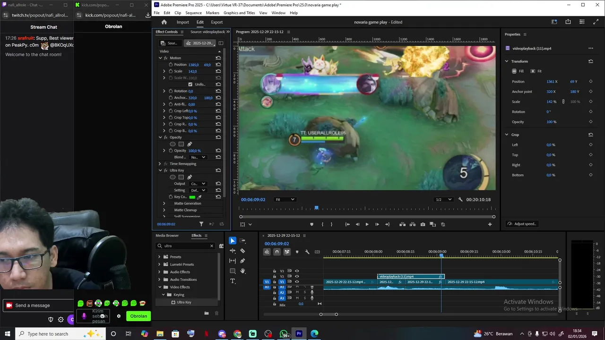
Task: Click the Fit button in Properties
Action: click(x=536, y=71)
